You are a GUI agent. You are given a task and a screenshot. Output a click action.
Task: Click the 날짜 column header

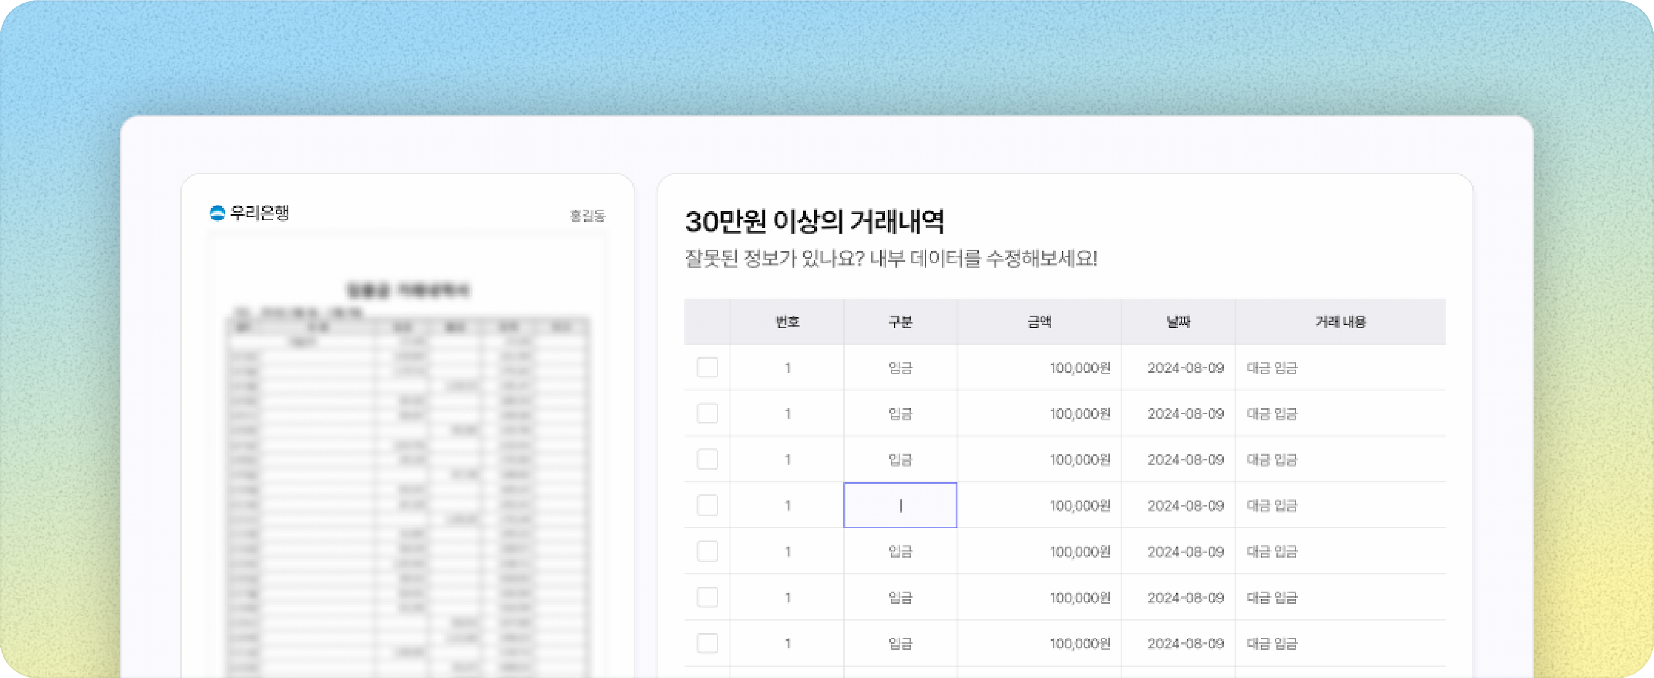coord(1178,322)
